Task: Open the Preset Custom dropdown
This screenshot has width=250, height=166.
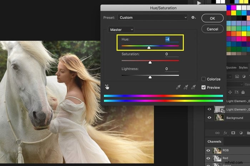Action: pos(152,17)
